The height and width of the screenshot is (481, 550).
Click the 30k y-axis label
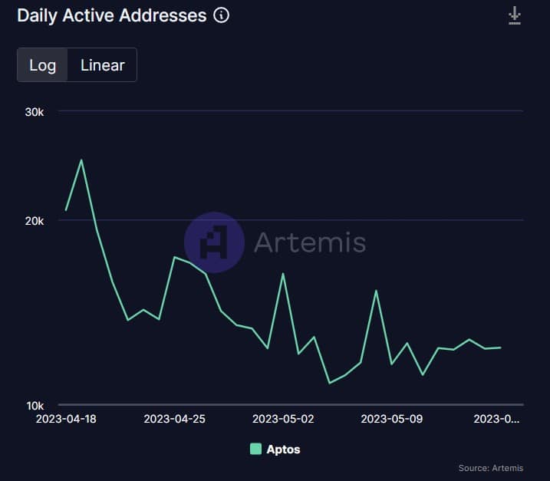(35, 112)
